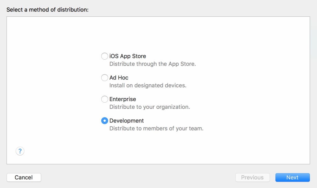Click "Distribute through the App Store" description
This screenshot has width=317, height=188.
(153, 64)
